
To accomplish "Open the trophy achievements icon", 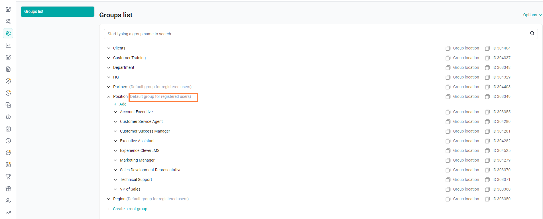I will pos(8,177).
